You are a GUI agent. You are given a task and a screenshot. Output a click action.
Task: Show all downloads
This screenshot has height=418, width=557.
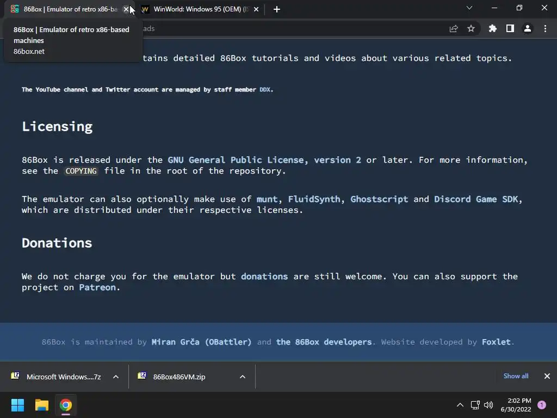[x=516, y=376]
